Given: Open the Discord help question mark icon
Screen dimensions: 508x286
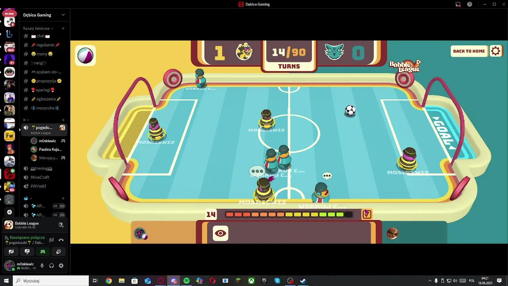Looking at the screenshot, I should pyautogui.click(x=470, y=4).
